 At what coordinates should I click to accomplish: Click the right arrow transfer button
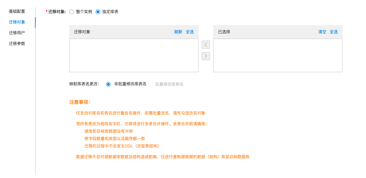[206, 56]
